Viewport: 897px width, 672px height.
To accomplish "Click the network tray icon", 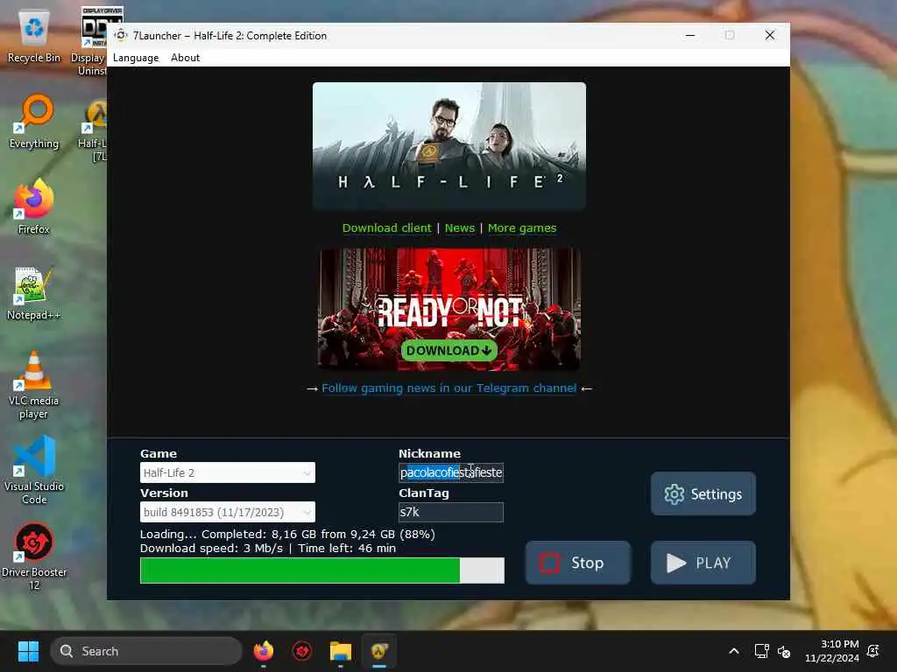I will click(x=761, y=651).
